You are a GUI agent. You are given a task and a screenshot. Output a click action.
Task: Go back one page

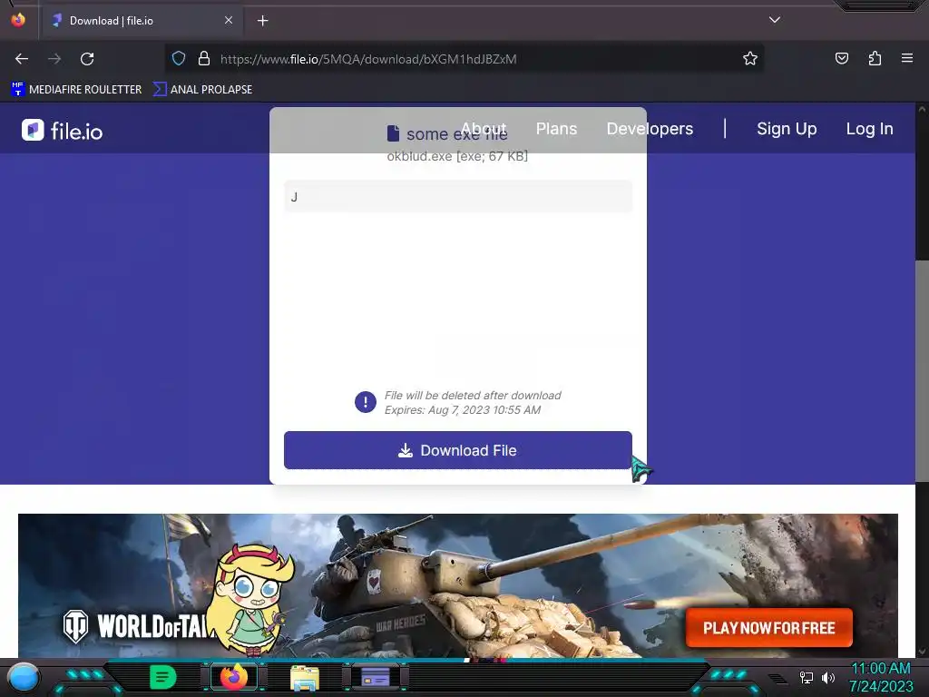click(22, 59)
